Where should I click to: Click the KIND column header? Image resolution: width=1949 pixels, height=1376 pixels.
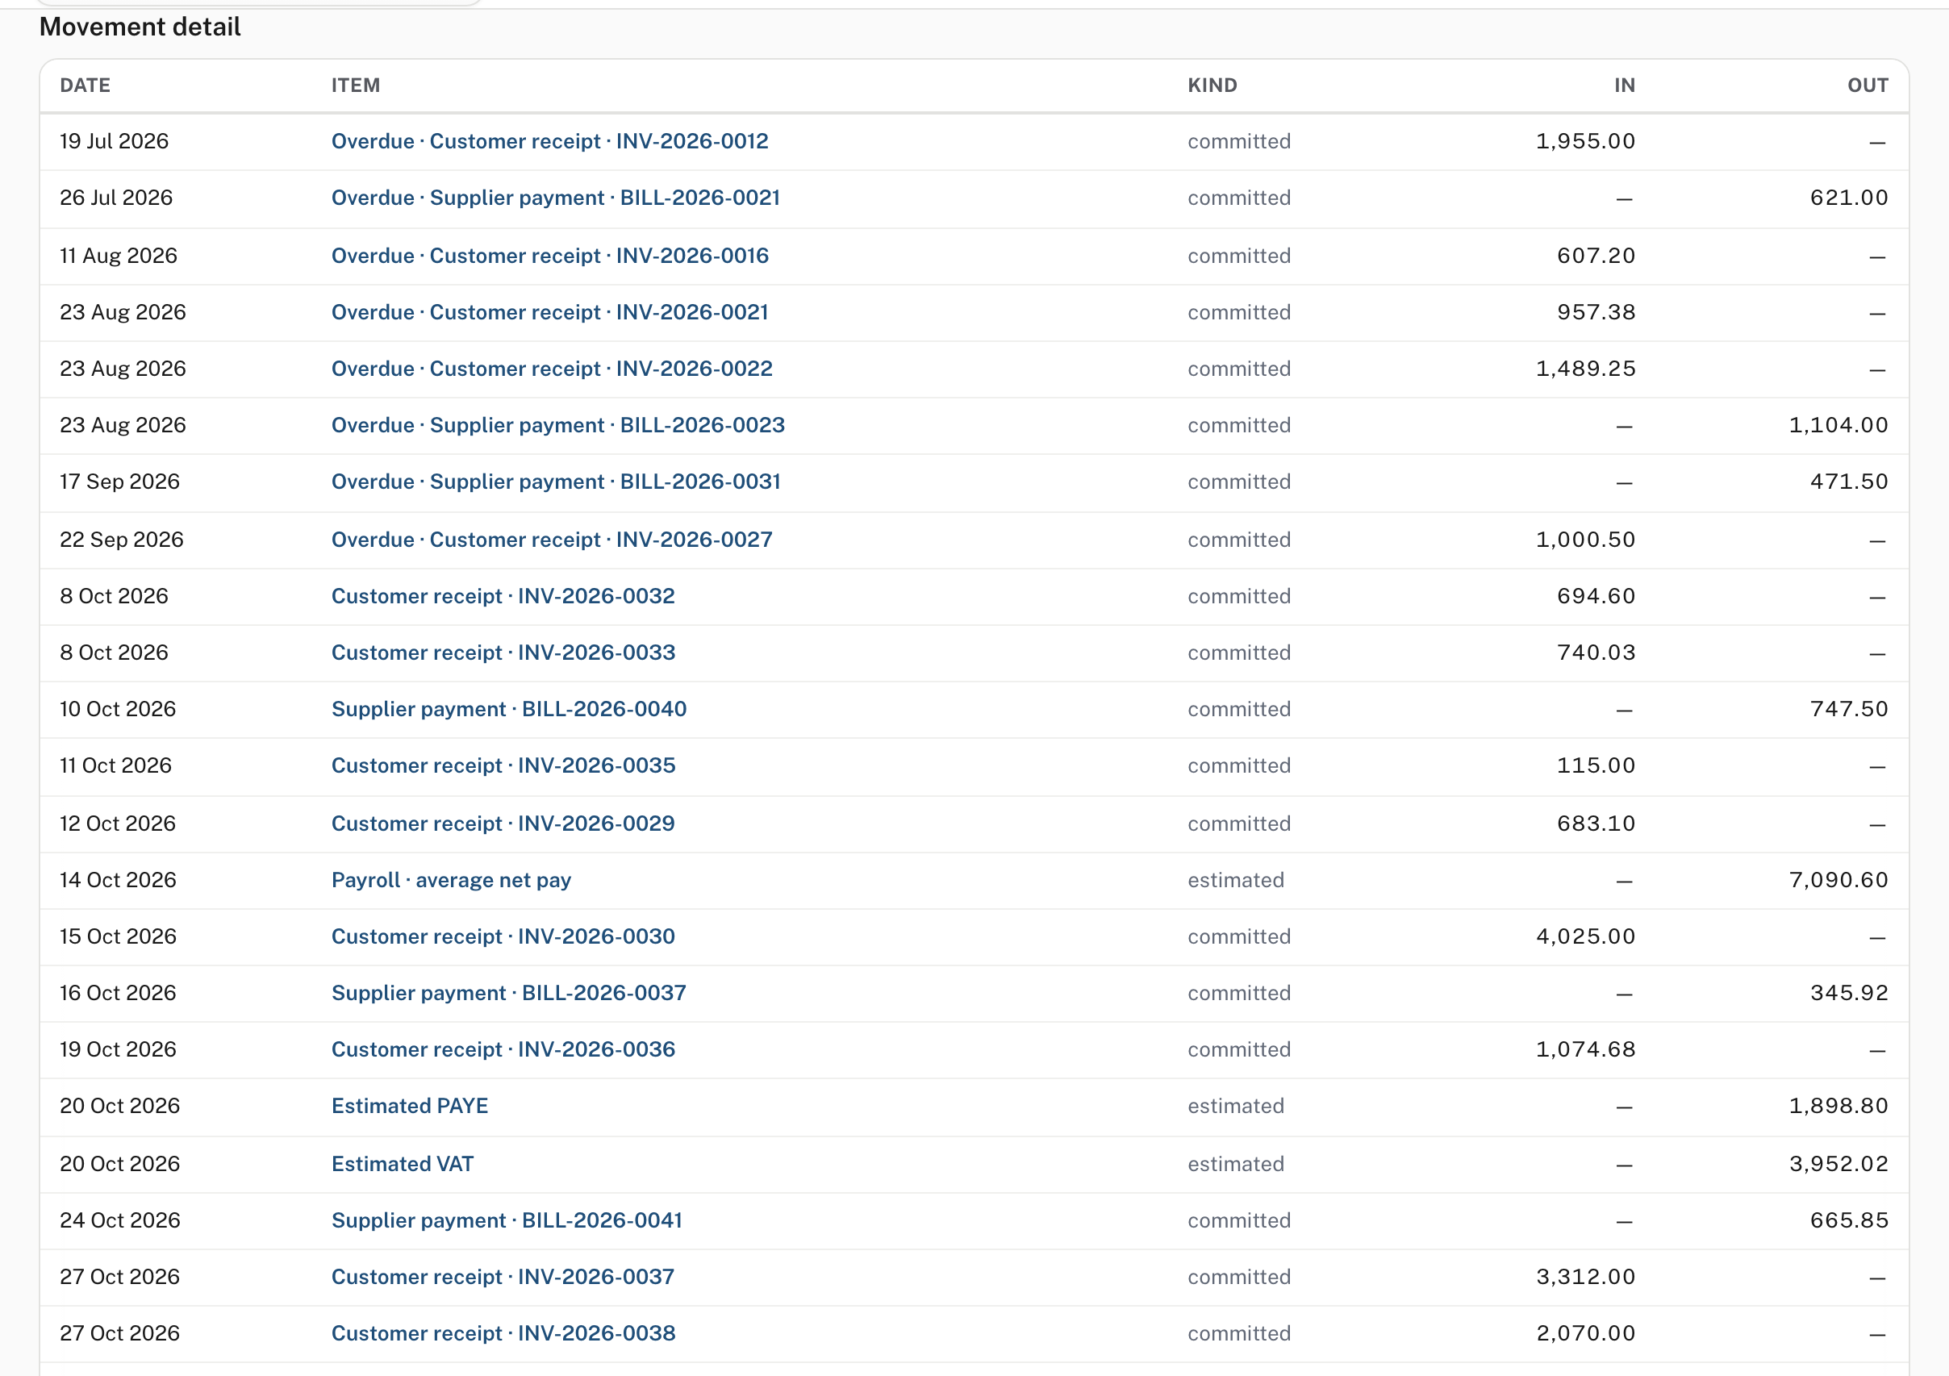1212,85
